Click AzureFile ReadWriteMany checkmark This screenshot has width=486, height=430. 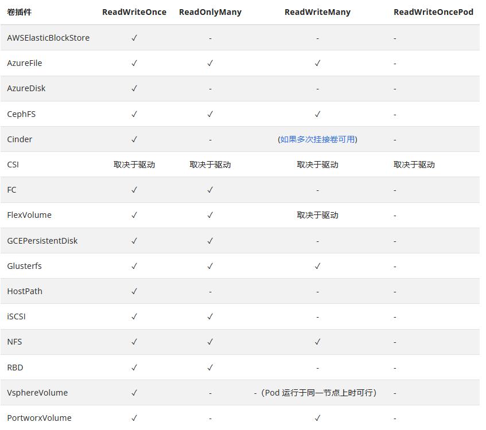317,63
